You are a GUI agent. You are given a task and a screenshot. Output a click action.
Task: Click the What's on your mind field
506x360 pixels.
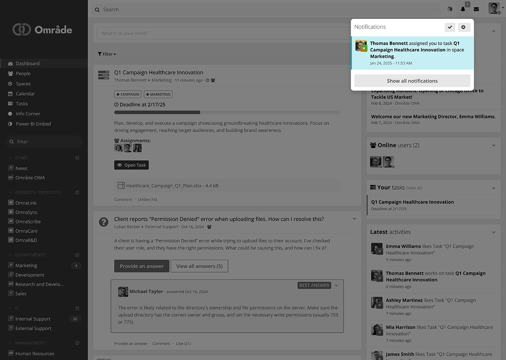pos(221,33)
